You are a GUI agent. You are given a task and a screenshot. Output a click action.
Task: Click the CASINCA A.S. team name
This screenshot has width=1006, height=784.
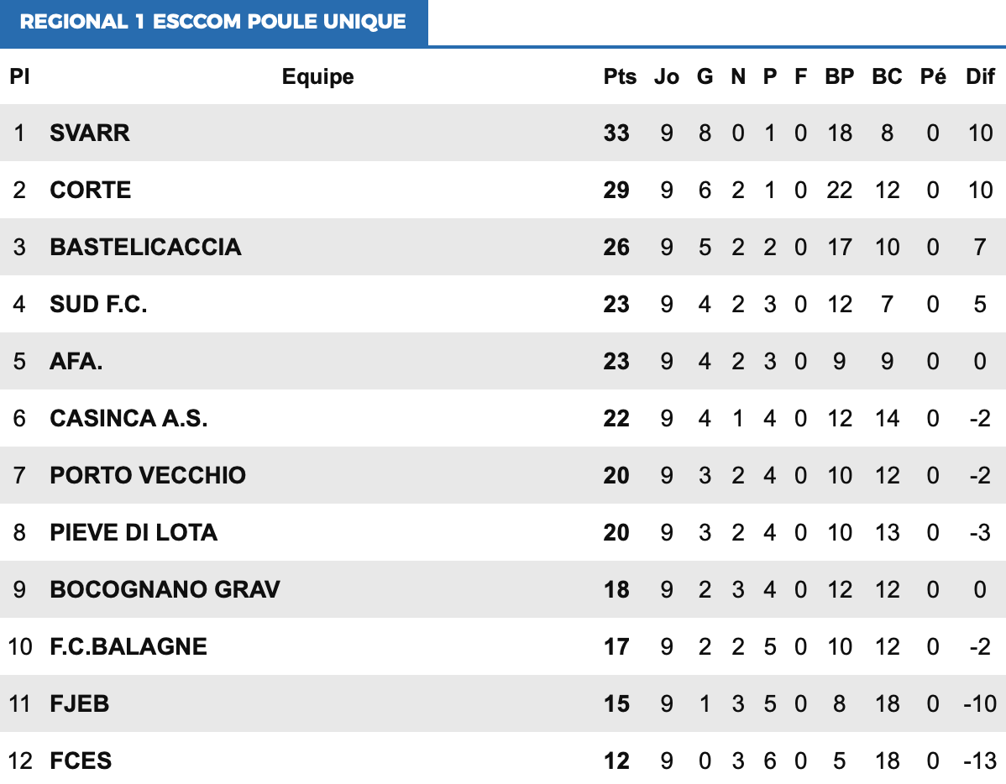pos(128,418)
